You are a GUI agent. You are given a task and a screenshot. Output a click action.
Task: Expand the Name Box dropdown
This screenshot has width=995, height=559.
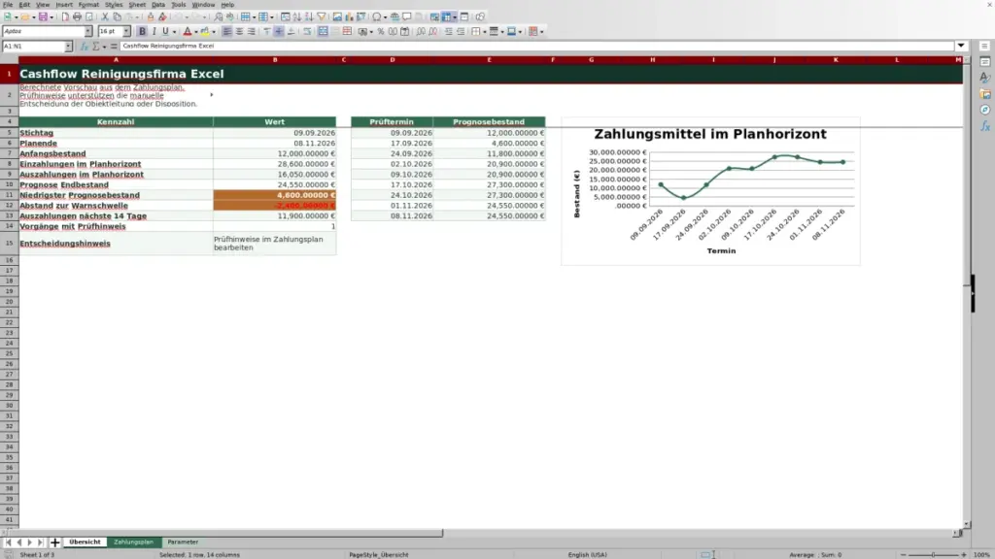pyautogui.click(x=69, y=47)
